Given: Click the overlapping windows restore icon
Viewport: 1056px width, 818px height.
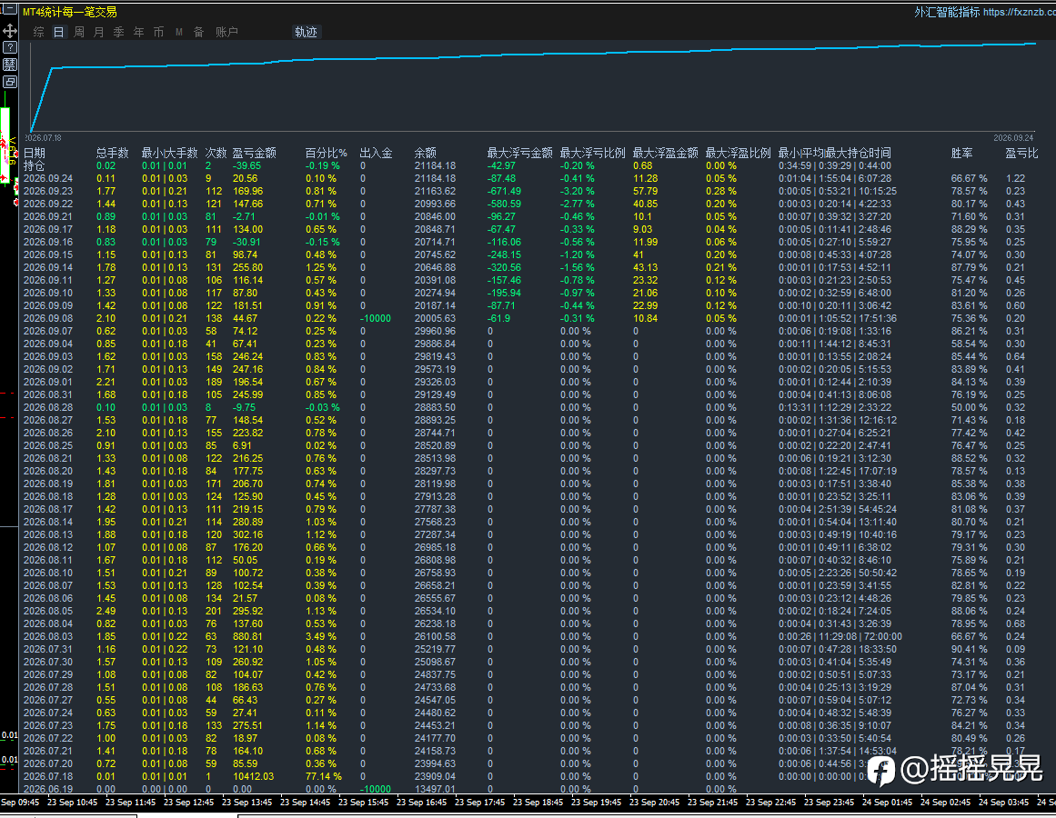Looking at the screenshot, I should 9,82.
